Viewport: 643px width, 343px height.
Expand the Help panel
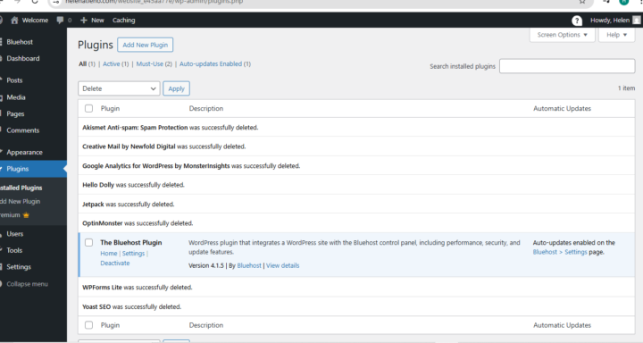click(x=616, y=35)
